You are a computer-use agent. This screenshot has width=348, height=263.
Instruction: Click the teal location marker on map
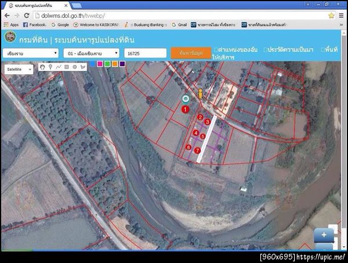coord(186,99)
